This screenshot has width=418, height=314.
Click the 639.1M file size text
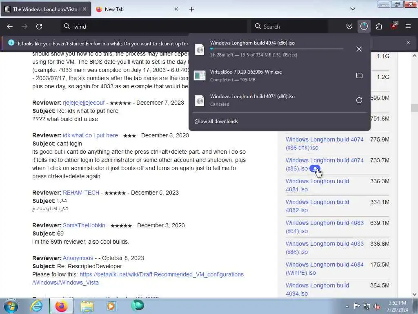click(x=380, y=223)
